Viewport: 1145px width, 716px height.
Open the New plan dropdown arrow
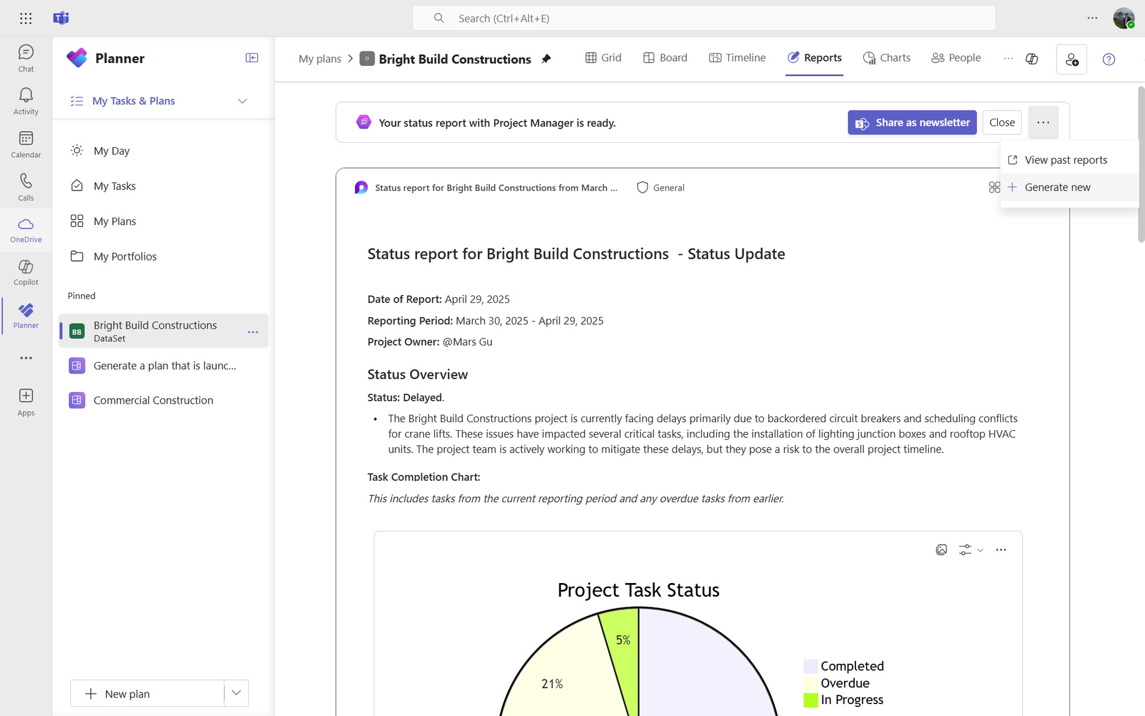[x=236, y=693]
